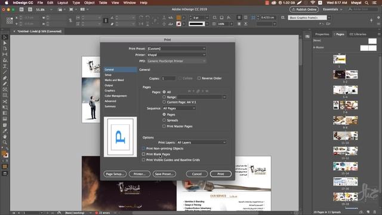This screenshot has height=215, width=382.
Task: Select the Gap tool
Action: tap(5, 54)
